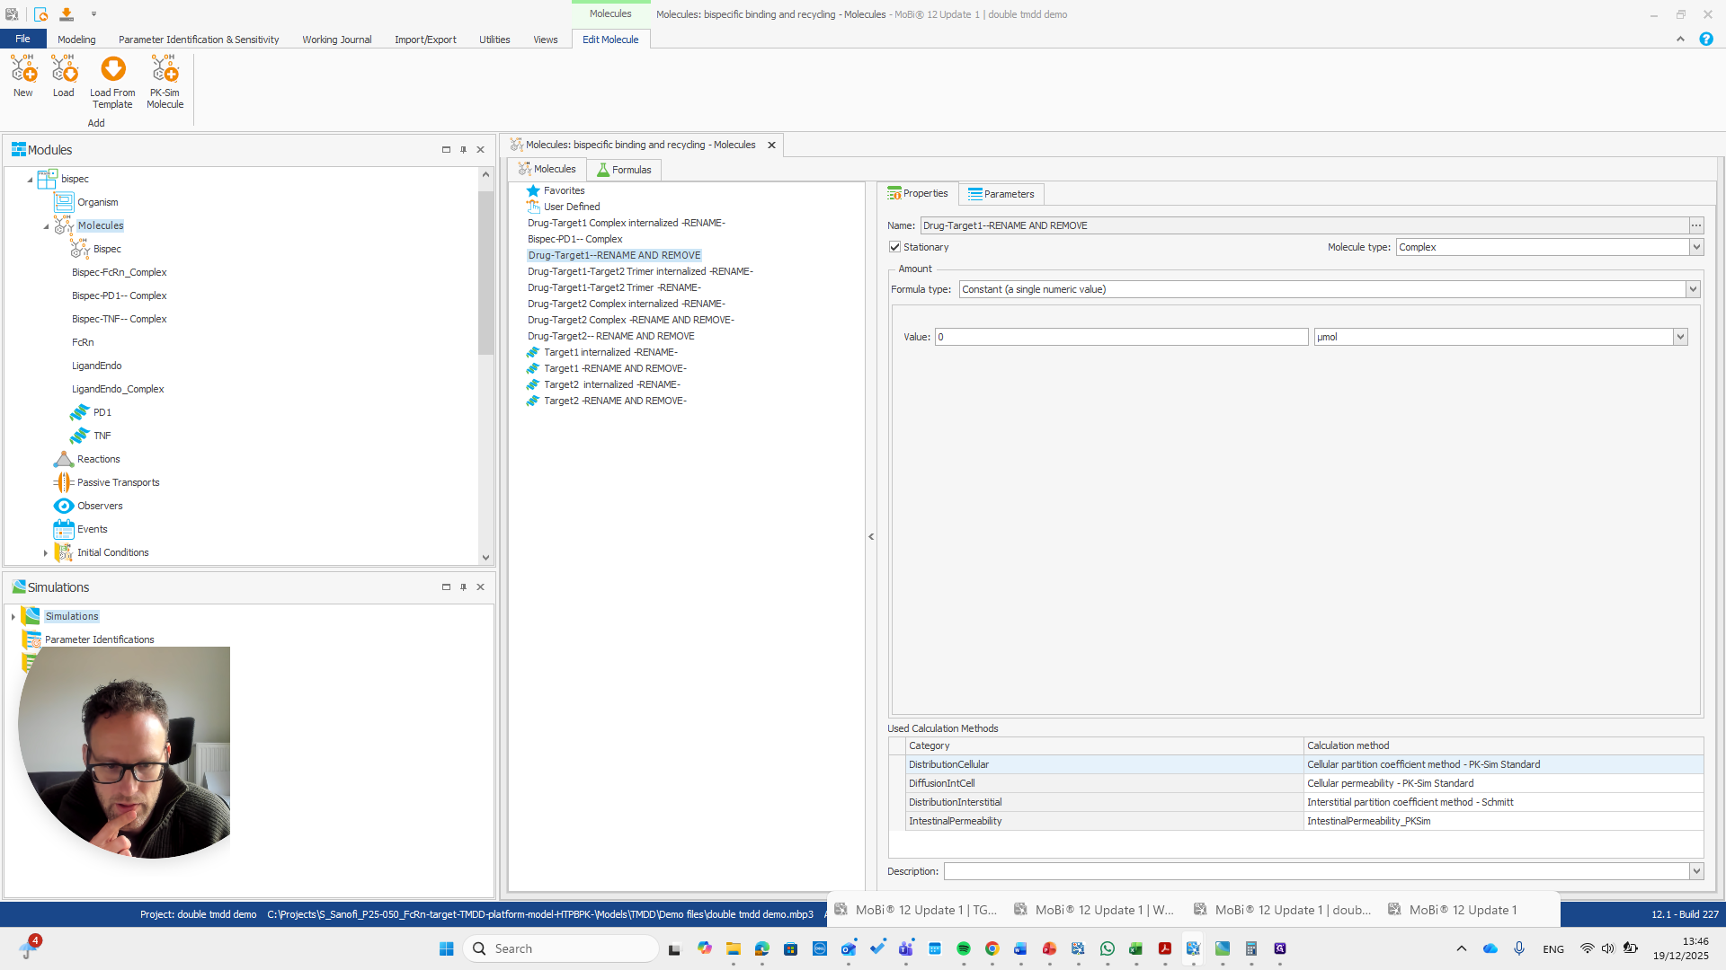
Task: Open the µmol unit dropdown
Action: (1679, 337)
